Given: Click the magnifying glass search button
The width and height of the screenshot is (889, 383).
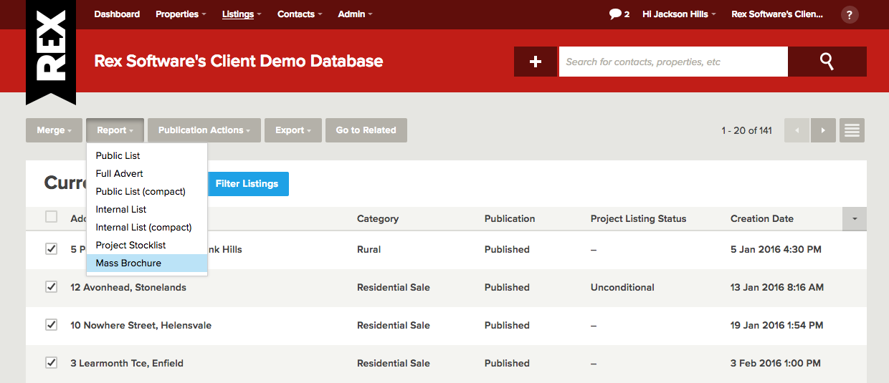Looking at the screenshot, I should pos(827,62).
